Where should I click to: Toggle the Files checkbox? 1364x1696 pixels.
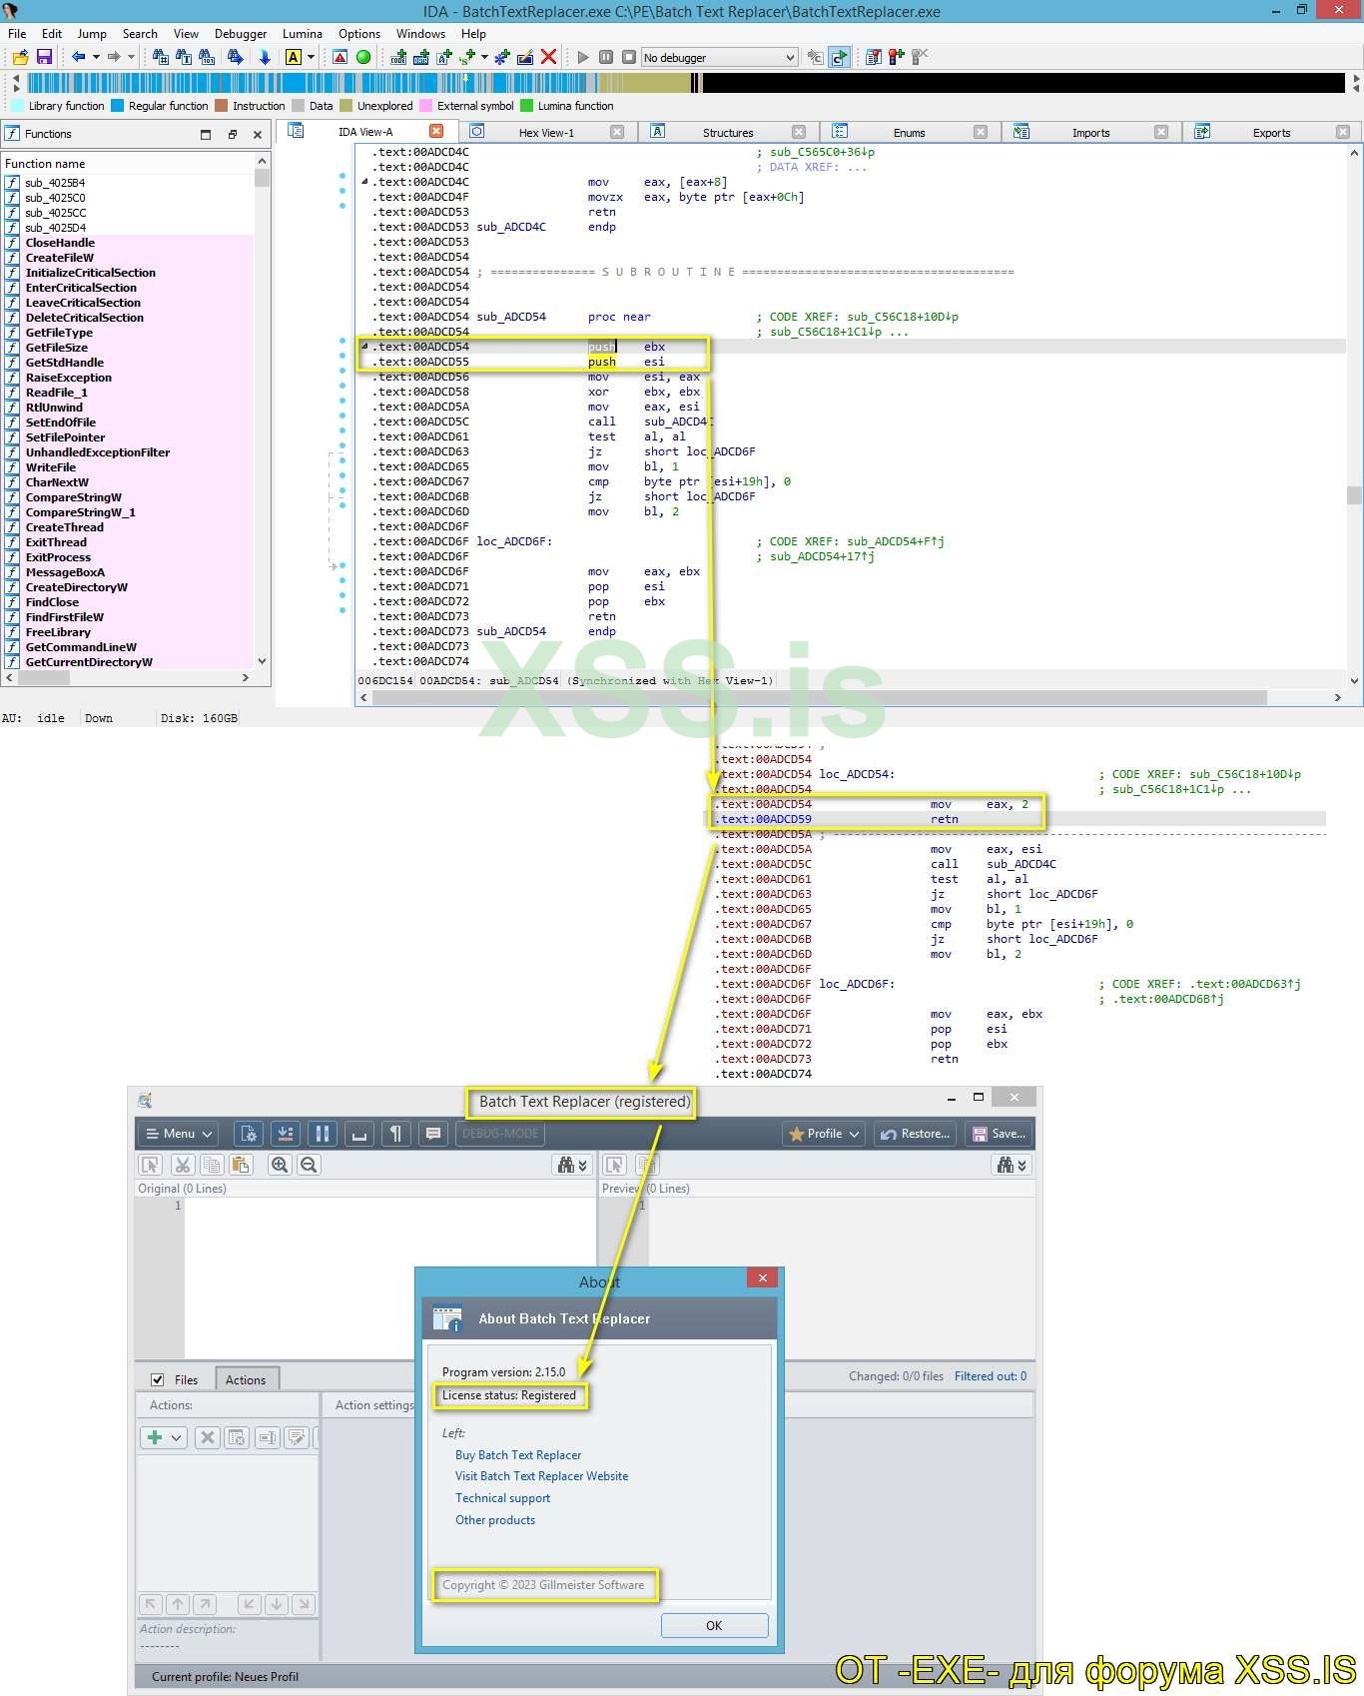[157, 1379]
